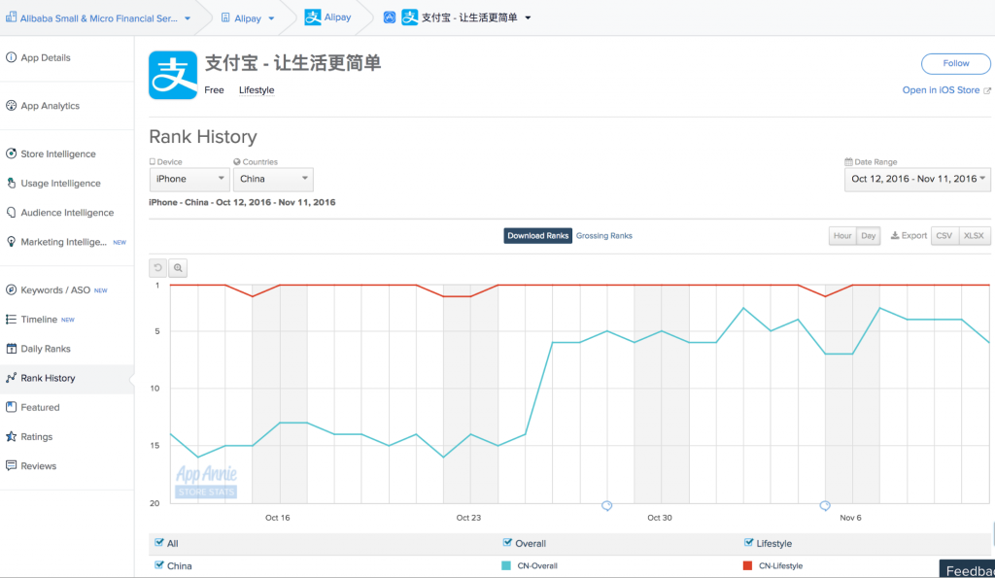Click the CN-Lifestyle red color swatch
Screen dimensions: 995x578
(747, 565)
